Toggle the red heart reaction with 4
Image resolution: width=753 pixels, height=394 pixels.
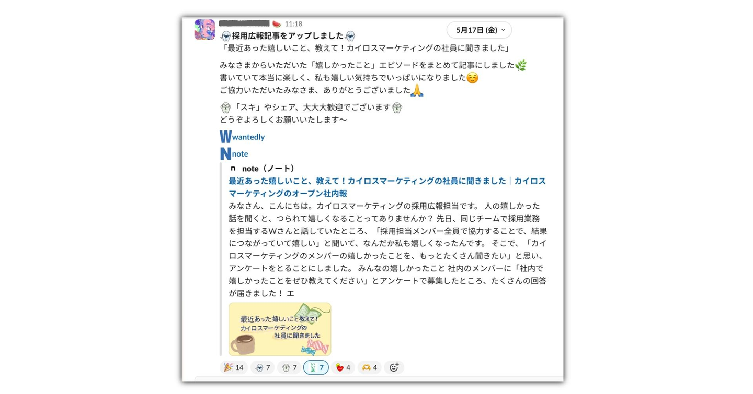[x=343, y=367]
